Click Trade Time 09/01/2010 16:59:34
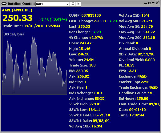Image resolution: width=161 pixels, height=133 pixels. coord(31,26)
